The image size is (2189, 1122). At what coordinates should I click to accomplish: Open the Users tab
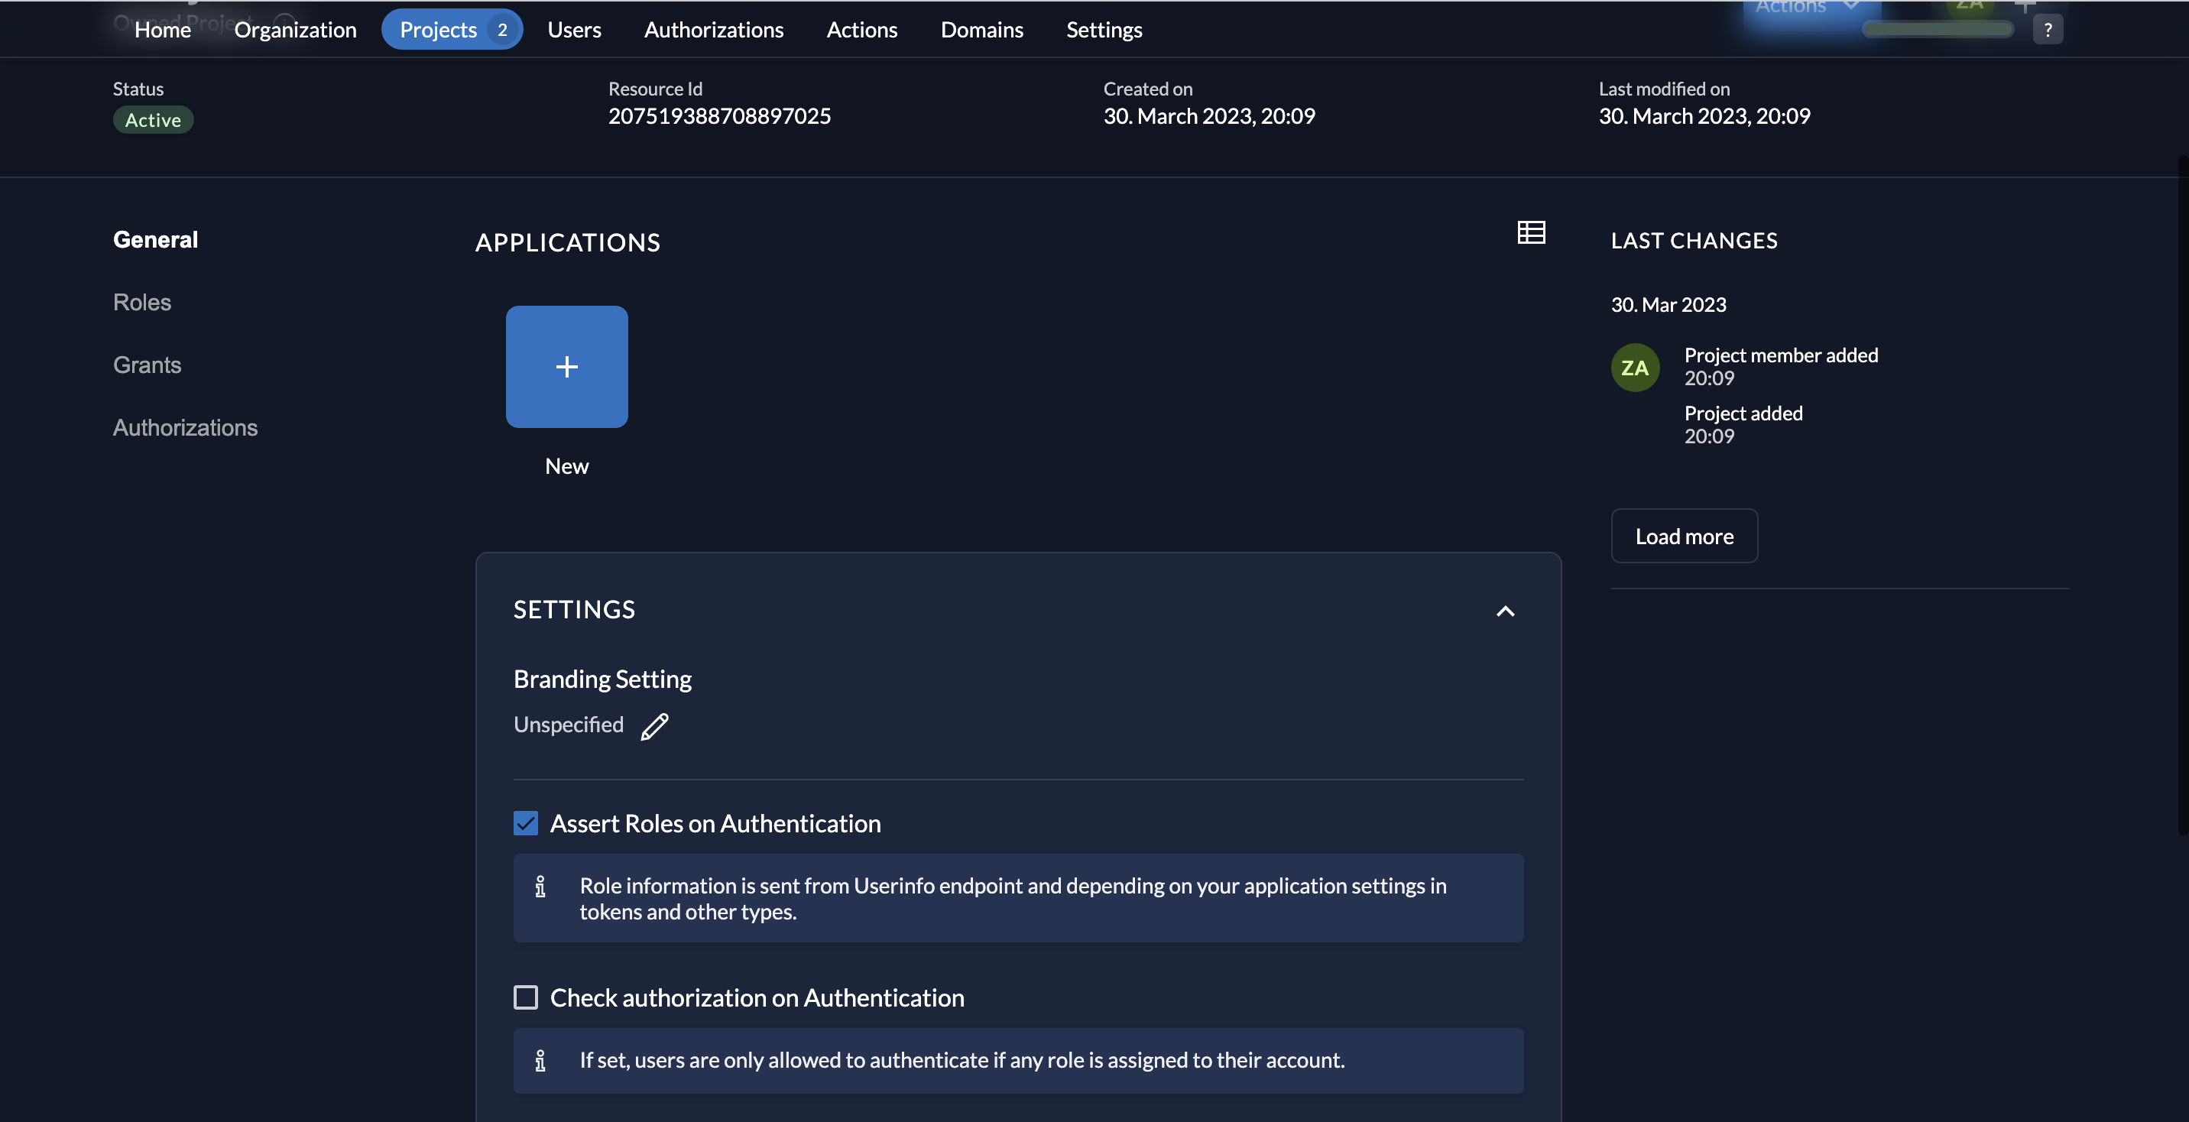point(573,30)
